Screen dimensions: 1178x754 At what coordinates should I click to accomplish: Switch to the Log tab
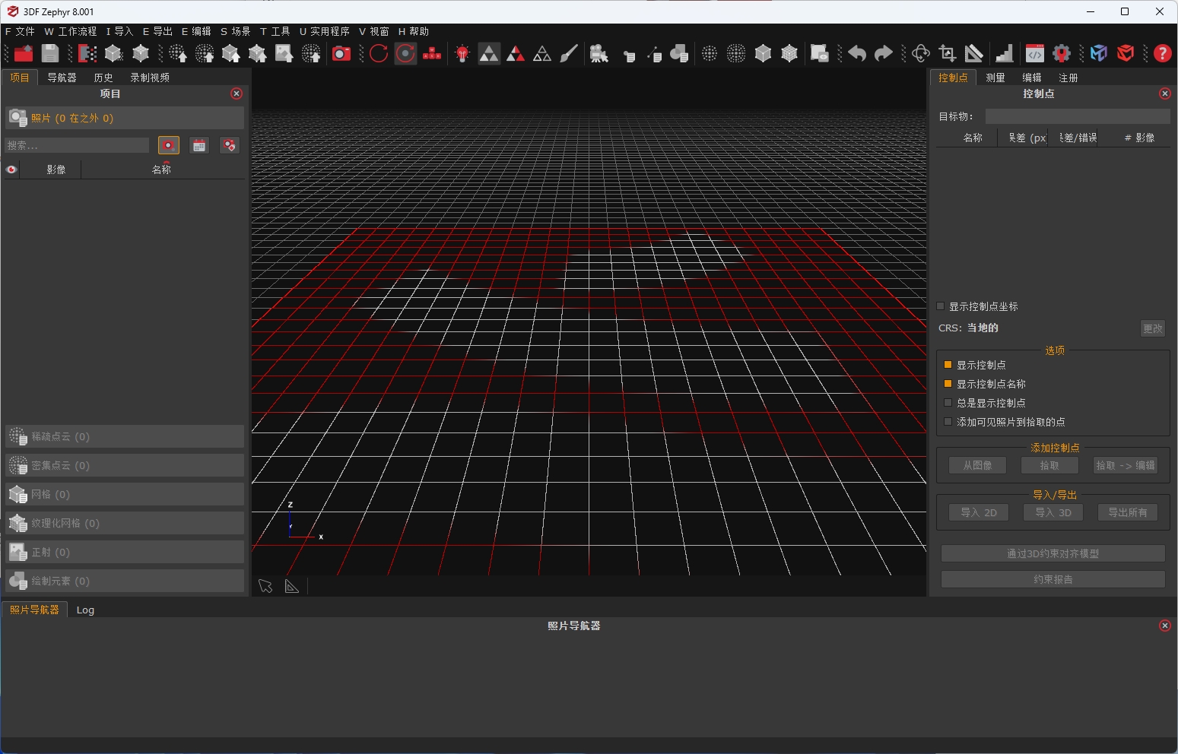85,610
